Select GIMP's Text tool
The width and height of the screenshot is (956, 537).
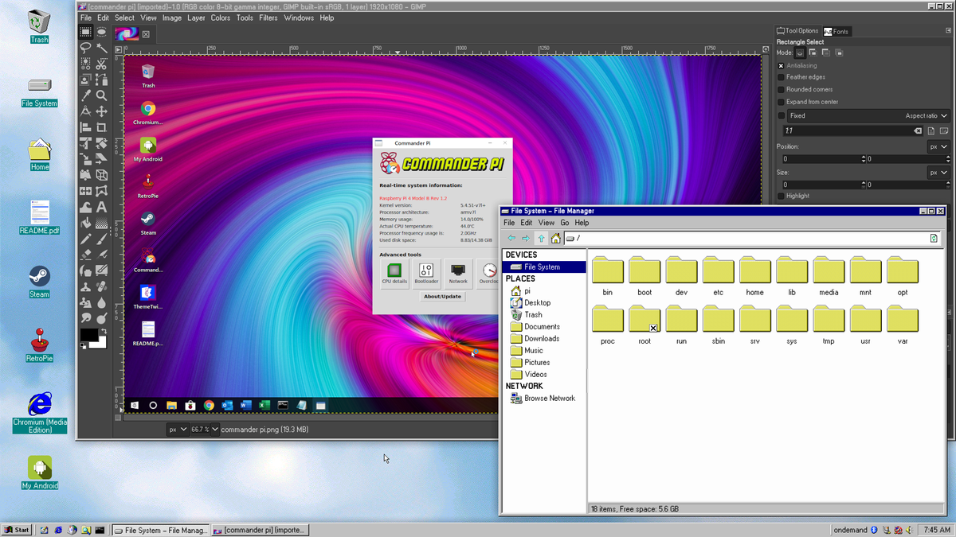[x=100, y=207]
